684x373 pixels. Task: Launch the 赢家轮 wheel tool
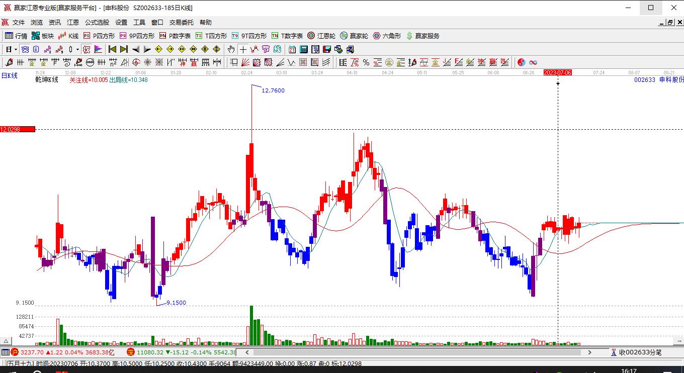pos(354,36)
